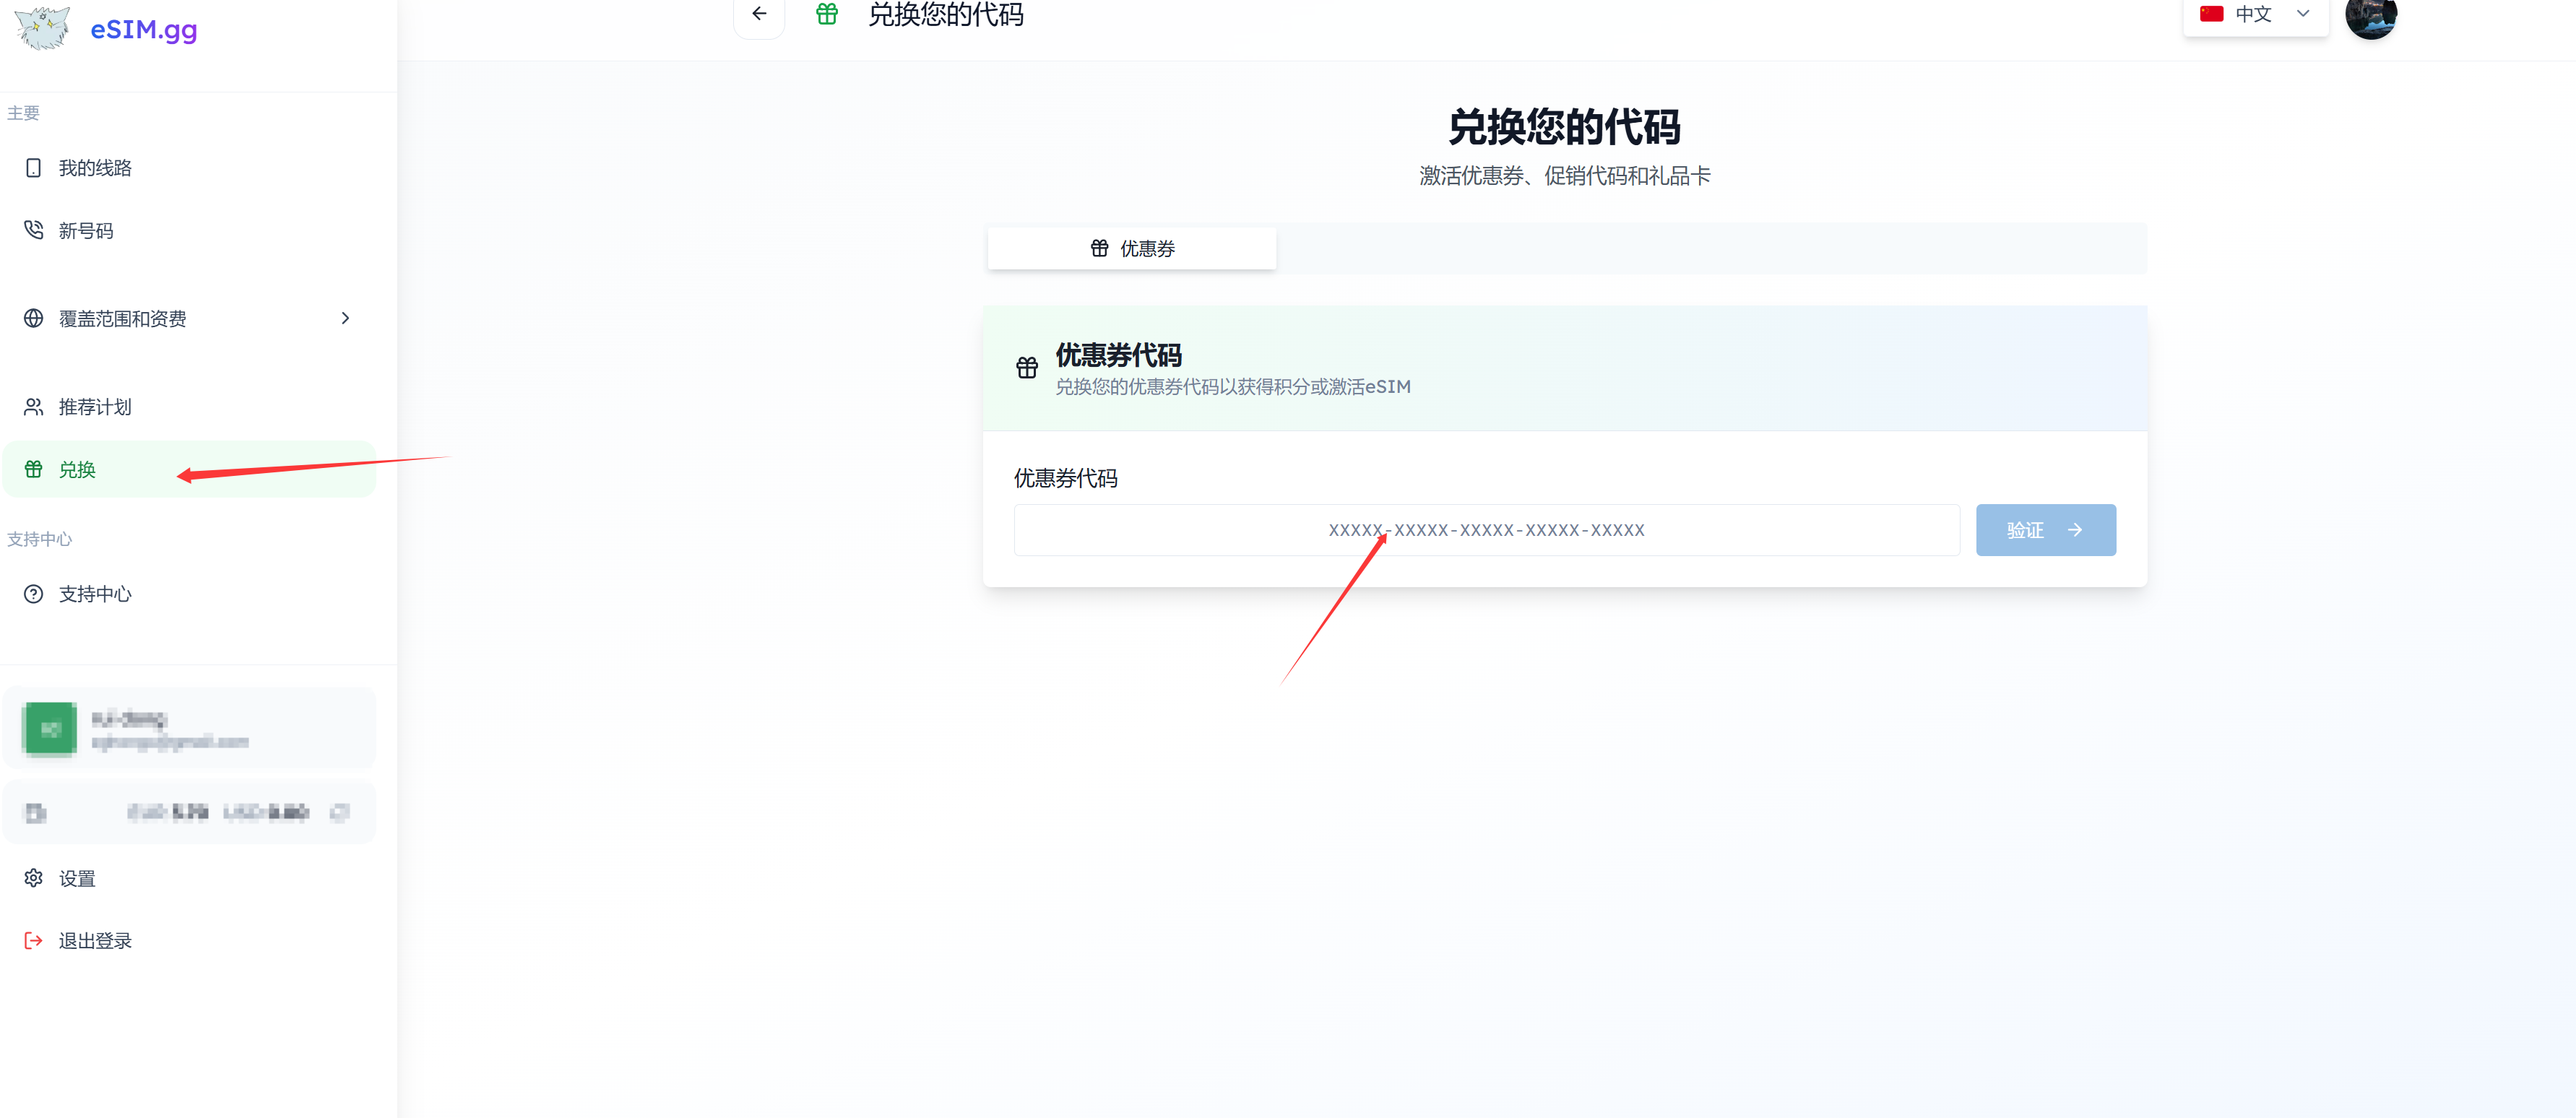Click the globe icon for 覆盖范围和资费
This screenshot has width=2576, height=1118.
(x=34, y=319)
